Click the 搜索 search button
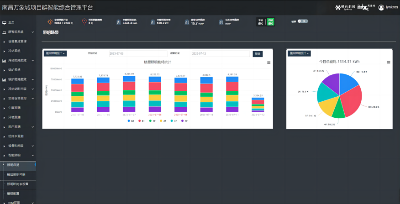This screenshot has width=400, height=204. click(x=258, y=54)
